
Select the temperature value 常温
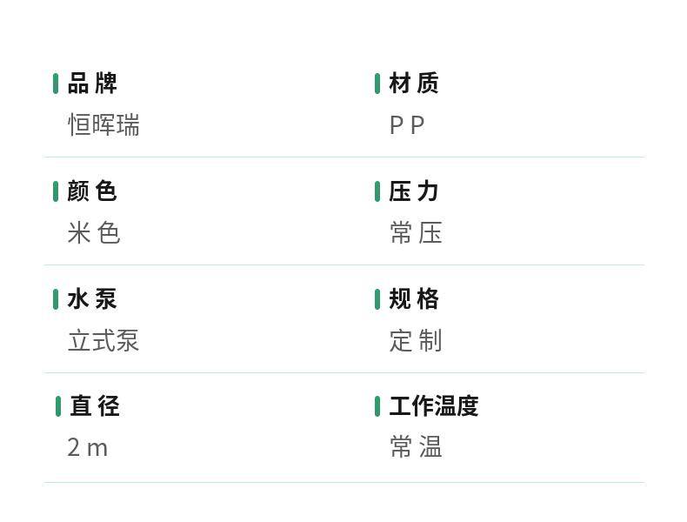click(x=416, y=447)
